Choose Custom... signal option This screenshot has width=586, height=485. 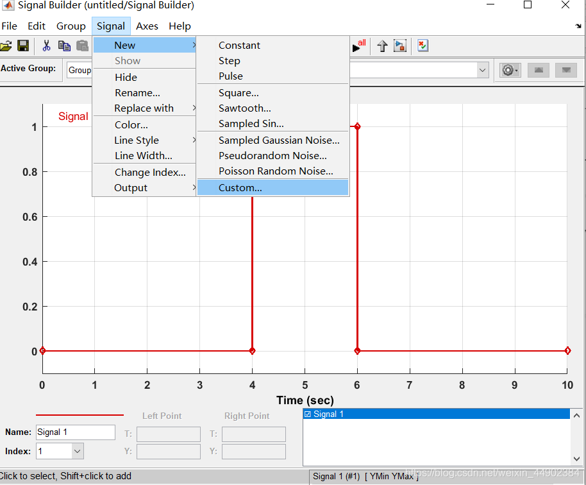point(273,188)
